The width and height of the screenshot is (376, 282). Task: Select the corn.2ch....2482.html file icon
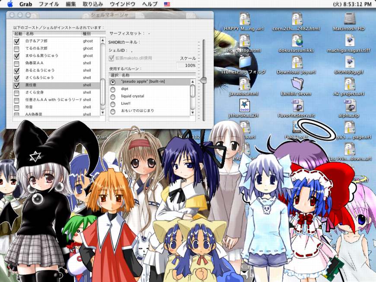[x=296, y=19]
